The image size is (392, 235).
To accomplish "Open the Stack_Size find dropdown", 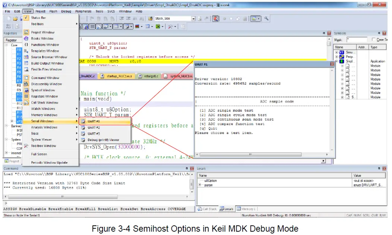I will [193, 19].
